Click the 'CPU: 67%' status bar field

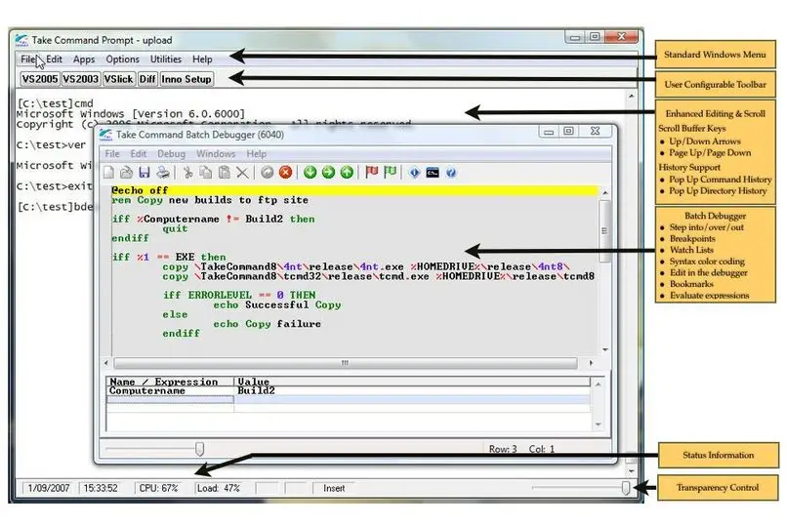click(x=158, y=488)
